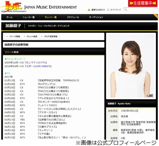Open タレント一覧 menu
Viewport: 159px width, 146px height.
pos(51,17)
